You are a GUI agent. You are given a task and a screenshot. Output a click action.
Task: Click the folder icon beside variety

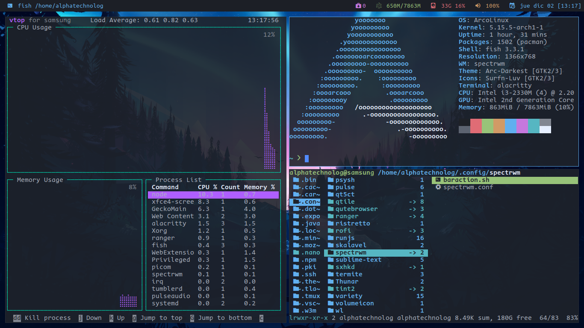pyautogui.click(x=330, y=296)
